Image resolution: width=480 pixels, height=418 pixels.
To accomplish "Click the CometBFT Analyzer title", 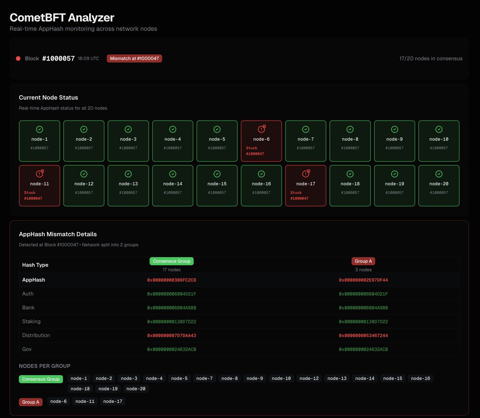I will click(62, 18).
